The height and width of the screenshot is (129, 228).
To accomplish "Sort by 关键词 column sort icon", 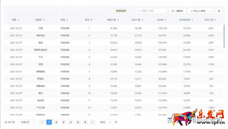I will (43, 20).
